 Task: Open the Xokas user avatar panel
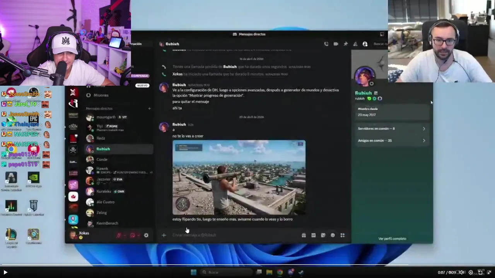pyautogui.click(x=73, y=235)
